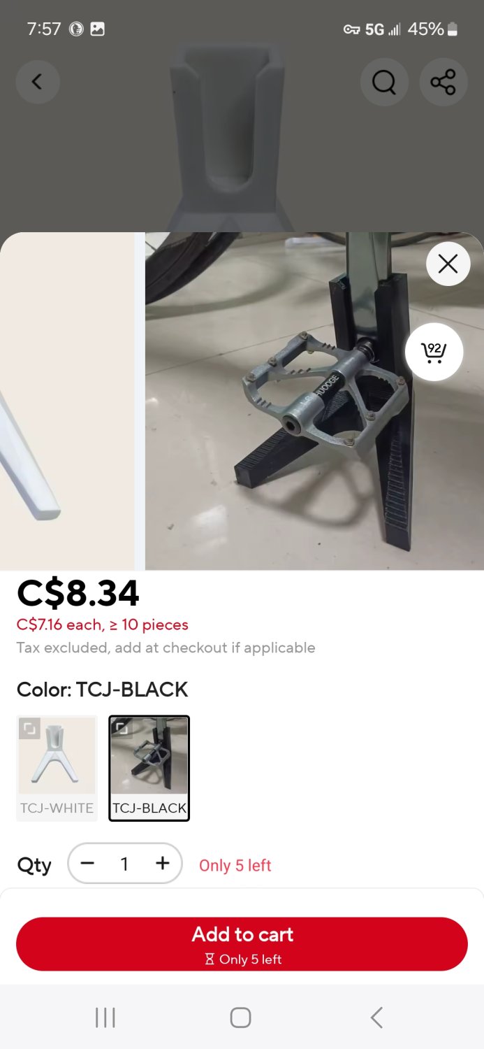484x1049 pixels.
Task: Expand the TCJ-BLACK thumbnail enlarge icon
Action: click(122, 728)
